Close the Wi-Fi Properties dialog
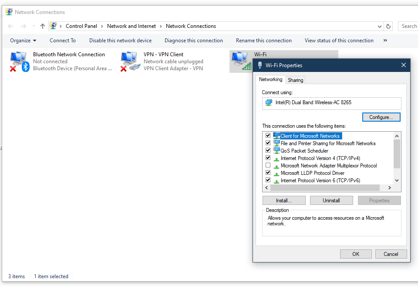The height and width of the screenshot is (293, 418). (403, 65)
